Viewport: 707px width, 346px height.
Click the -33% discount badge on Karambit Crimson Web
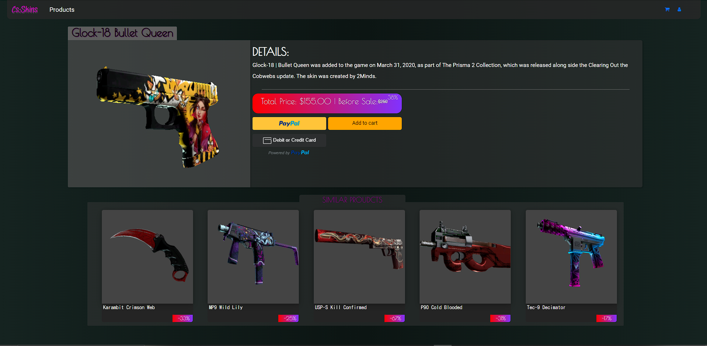(182, 318)
